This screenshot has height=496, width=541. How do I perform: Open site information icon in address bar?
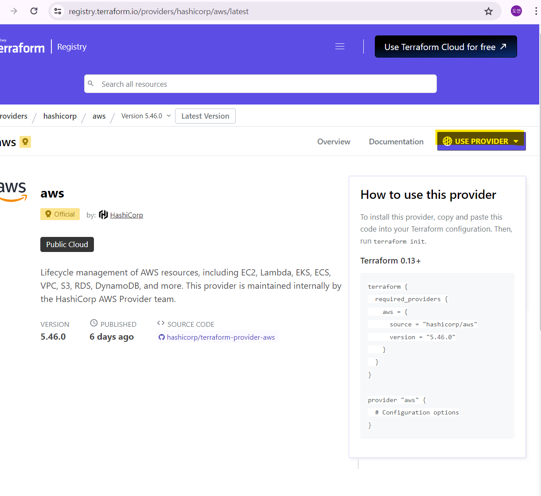pyautogui.click(x=58, y=11)
